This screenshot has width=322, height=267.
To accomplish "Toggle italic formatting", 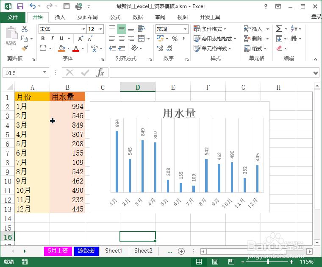I will point(52,39).
